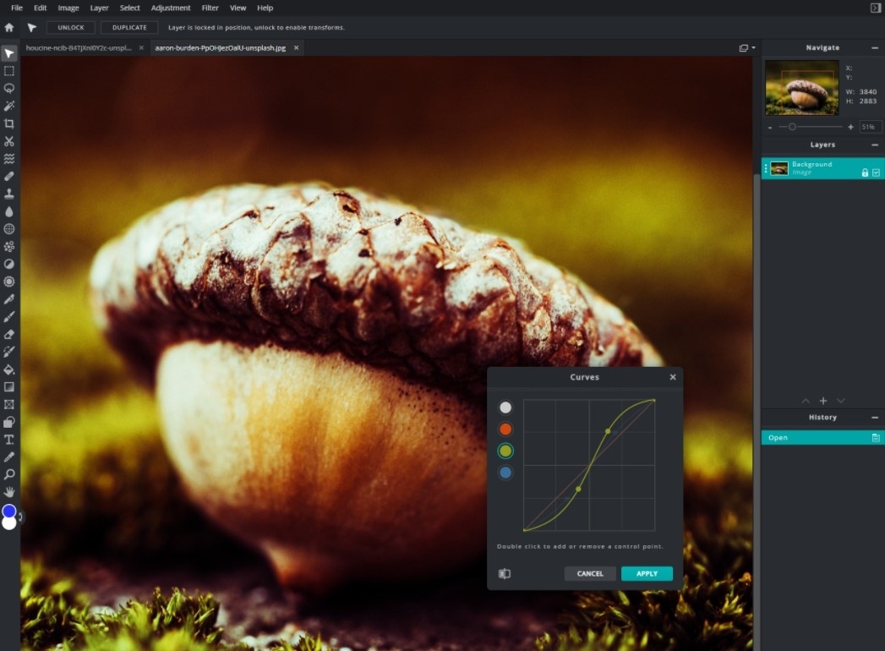The height and width of the screenshot is (651, 885).
Task: Click the add new layer plus icon
Action: 822,401
